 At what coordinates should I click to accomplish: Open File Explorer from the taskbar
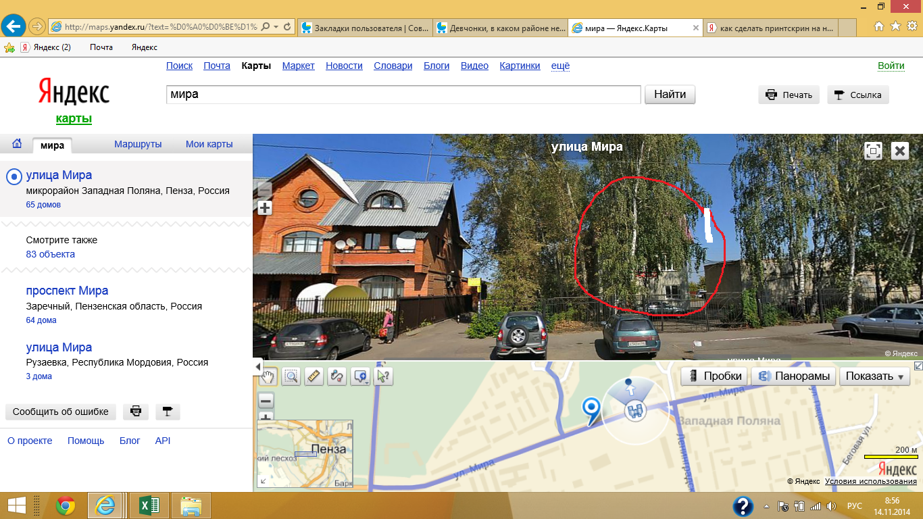click(191, 505)
